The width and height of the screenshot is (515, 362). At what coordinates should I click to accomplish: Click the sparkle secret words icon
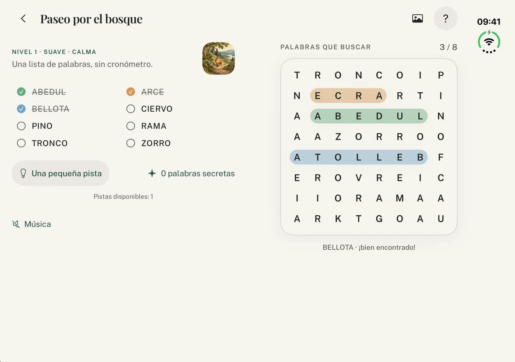[x=152, y=173]
